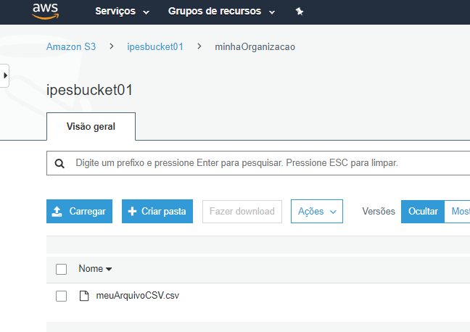Click the file icon beside meuArquivoCSV.csv
This screenshot has width=470, height=332.
[x=84, y=296]
